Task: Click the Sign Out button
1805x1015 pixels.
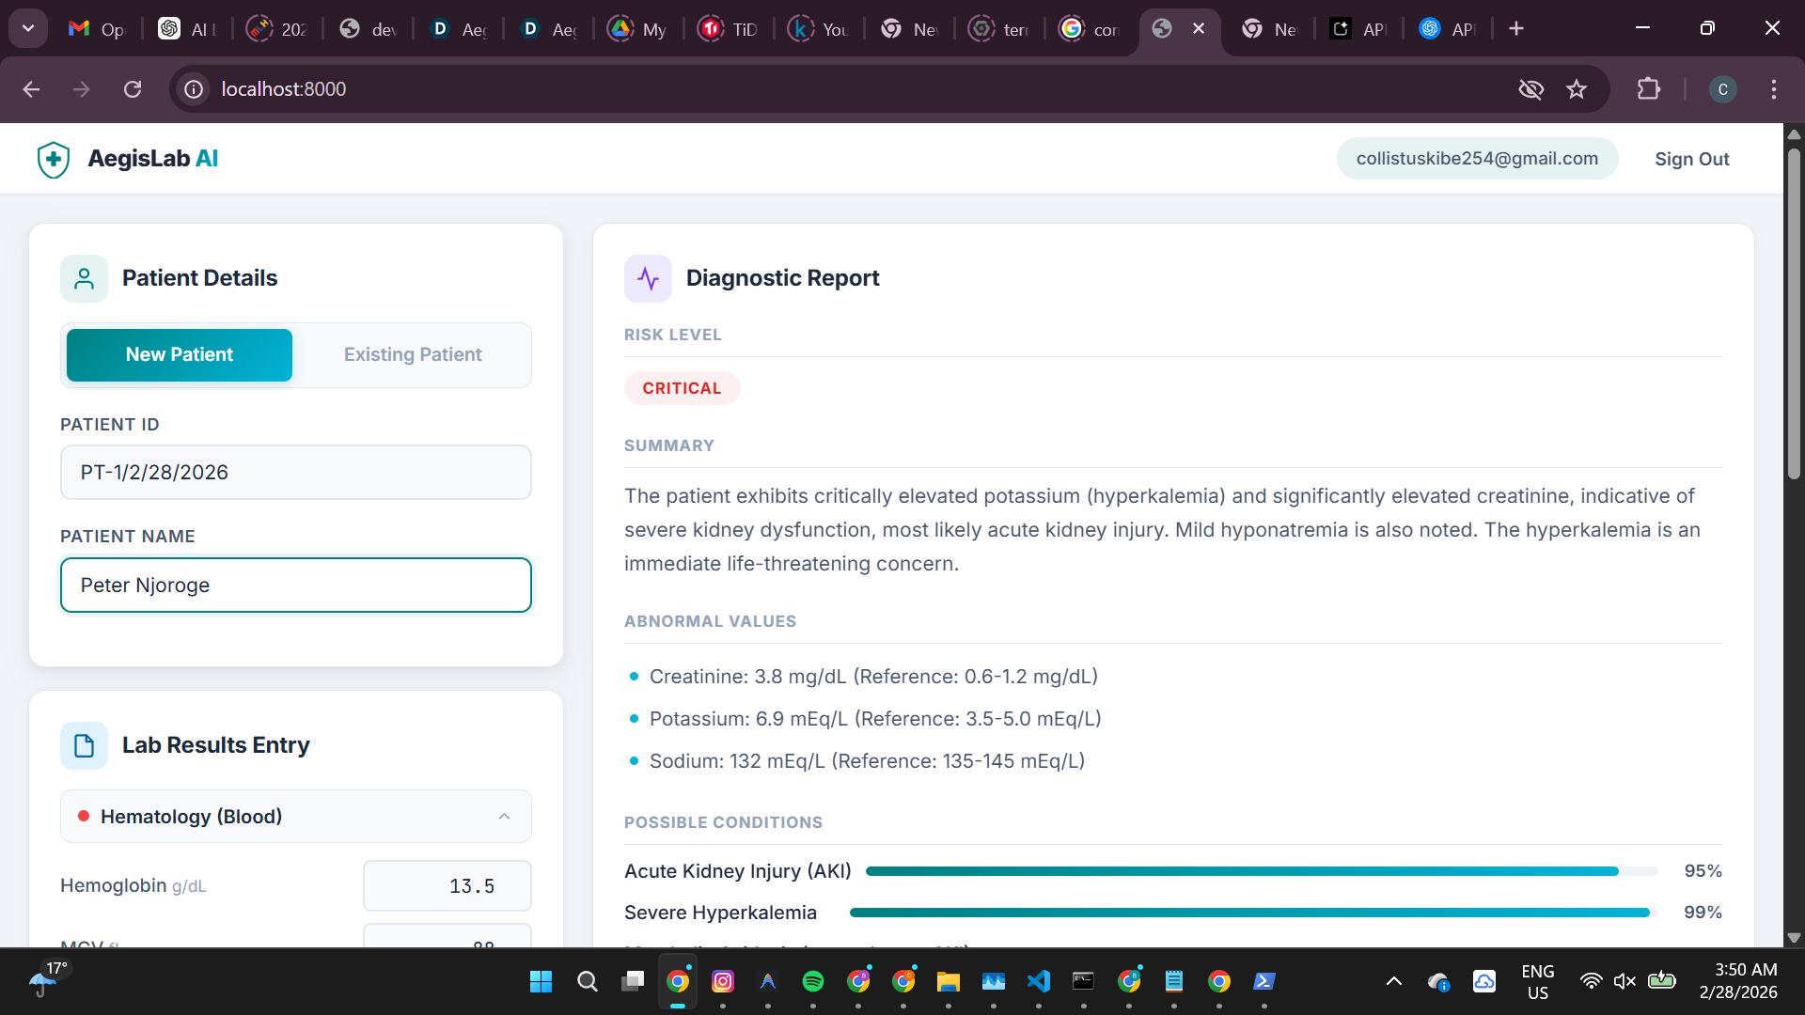Action: pos(1691,159)
